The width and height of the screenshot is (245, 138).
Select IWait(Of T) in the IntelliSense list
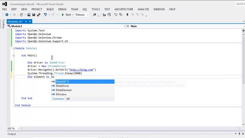(x=83, y=82)
